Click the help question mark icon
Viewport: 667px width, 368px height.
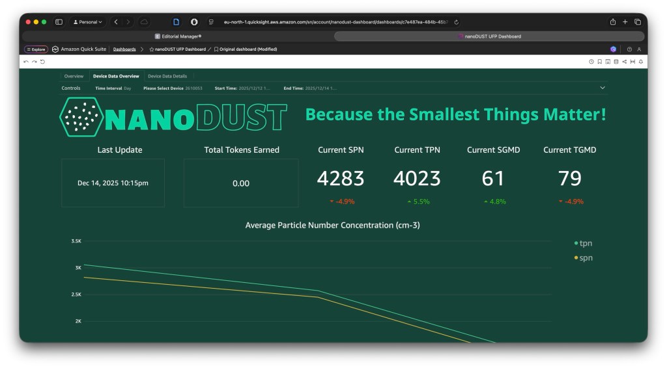pos(629,49)
